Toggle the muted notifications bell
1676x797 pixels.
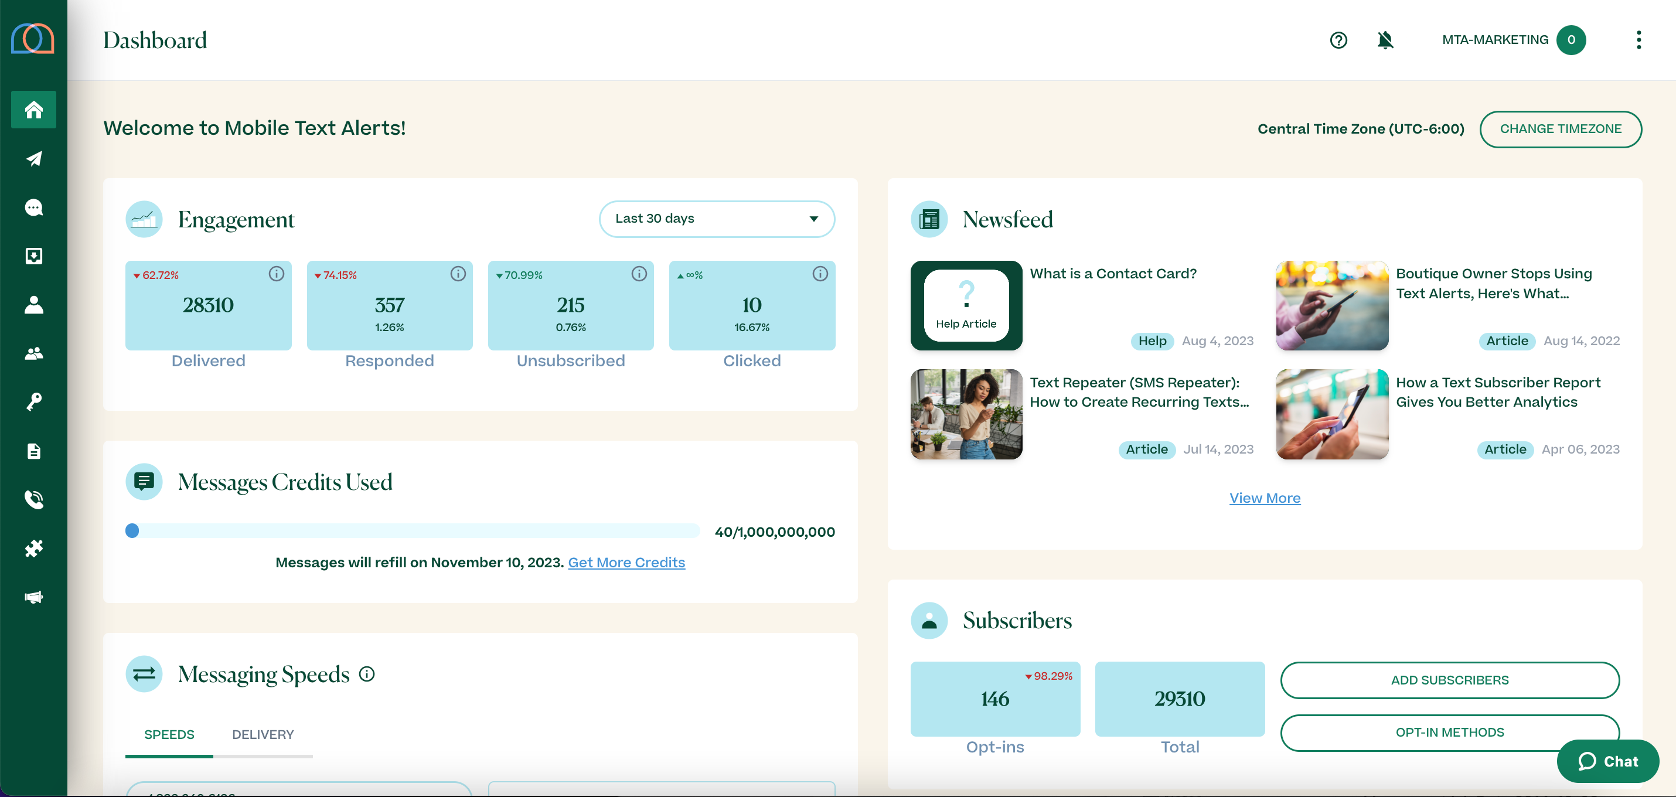pos(1385,40)
